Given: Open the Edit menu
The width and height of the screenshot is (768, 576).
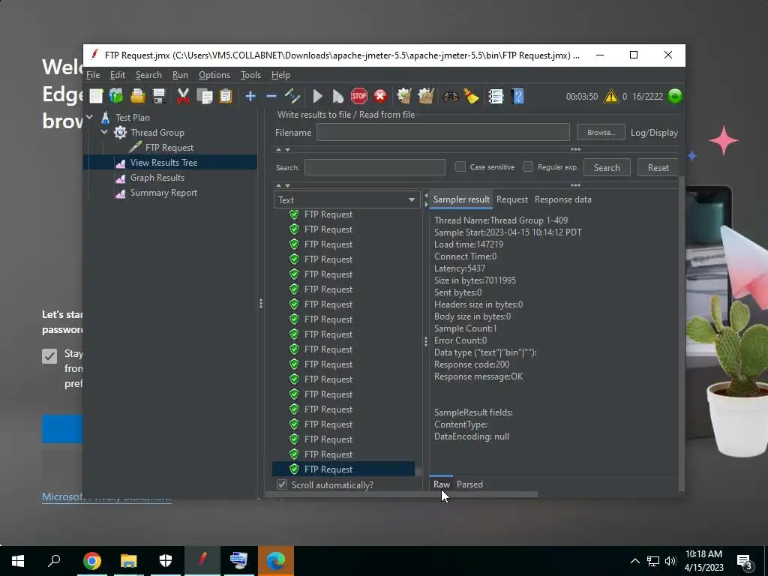Looking at the screenshot, I should click(118, 75).
